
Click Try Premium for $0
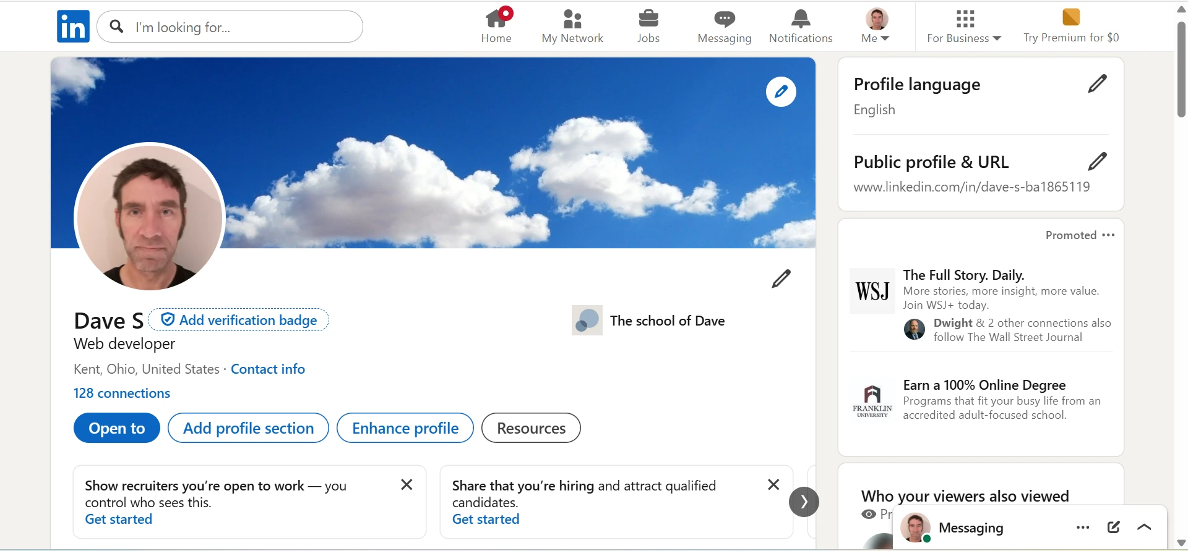point(1071,26)
